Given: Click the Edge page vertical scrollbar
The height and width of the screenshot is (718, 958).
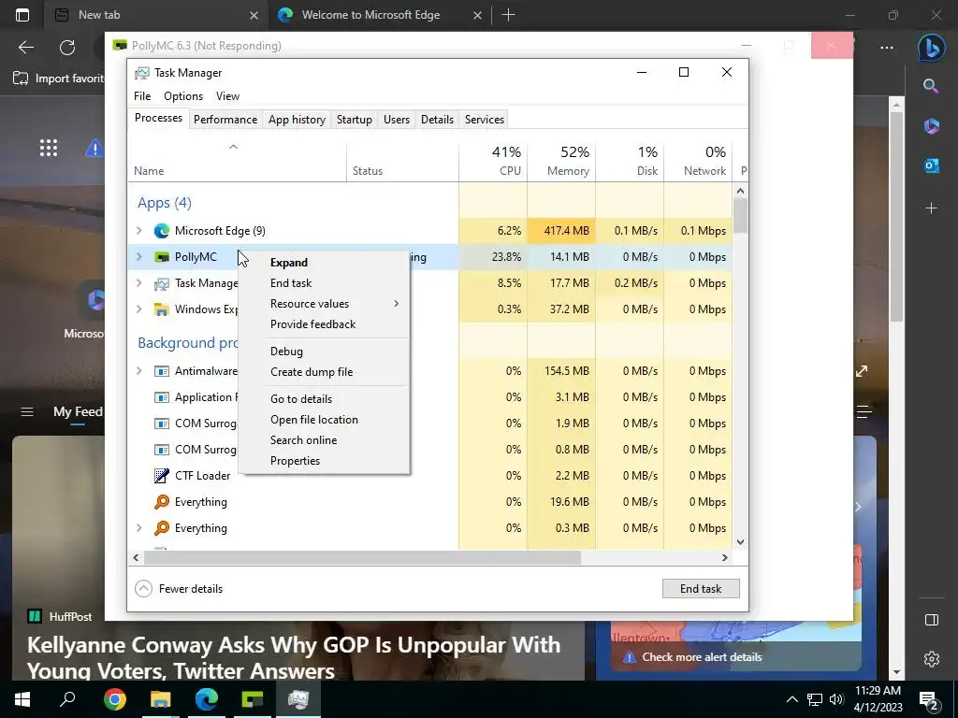Looking at the screenshot, I should [x=896, y=217].
